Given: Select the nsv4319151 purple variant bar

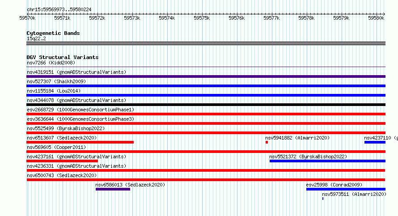Looking at the screenshot, I should [x=206, y=76].
